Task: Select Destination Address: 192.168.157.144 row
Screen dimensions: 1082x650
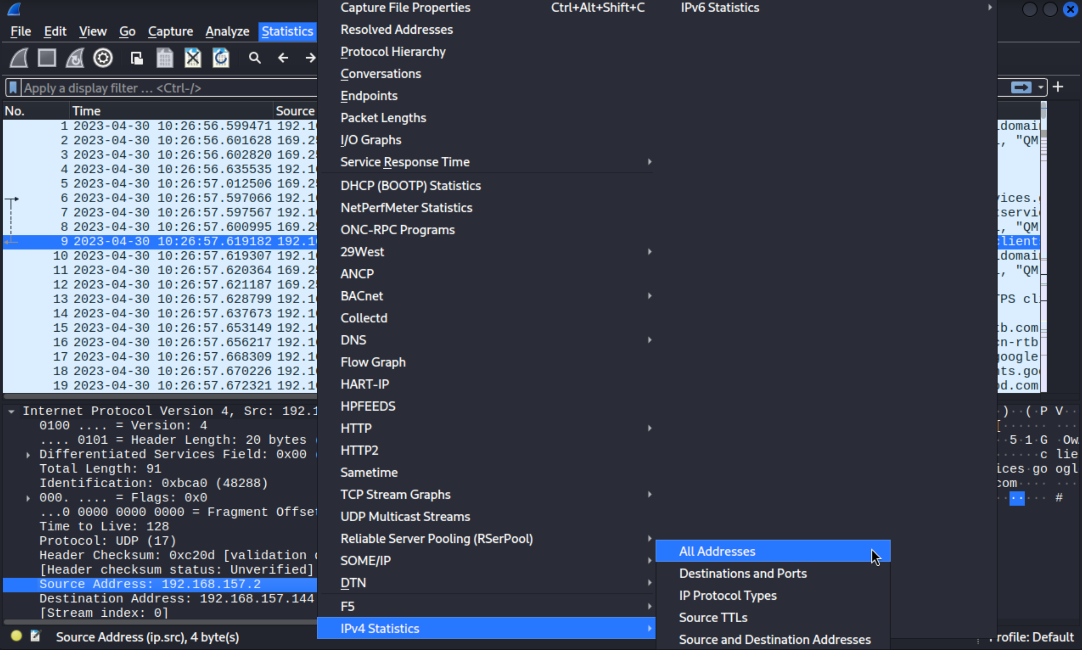Action: (x=160, y=598)
